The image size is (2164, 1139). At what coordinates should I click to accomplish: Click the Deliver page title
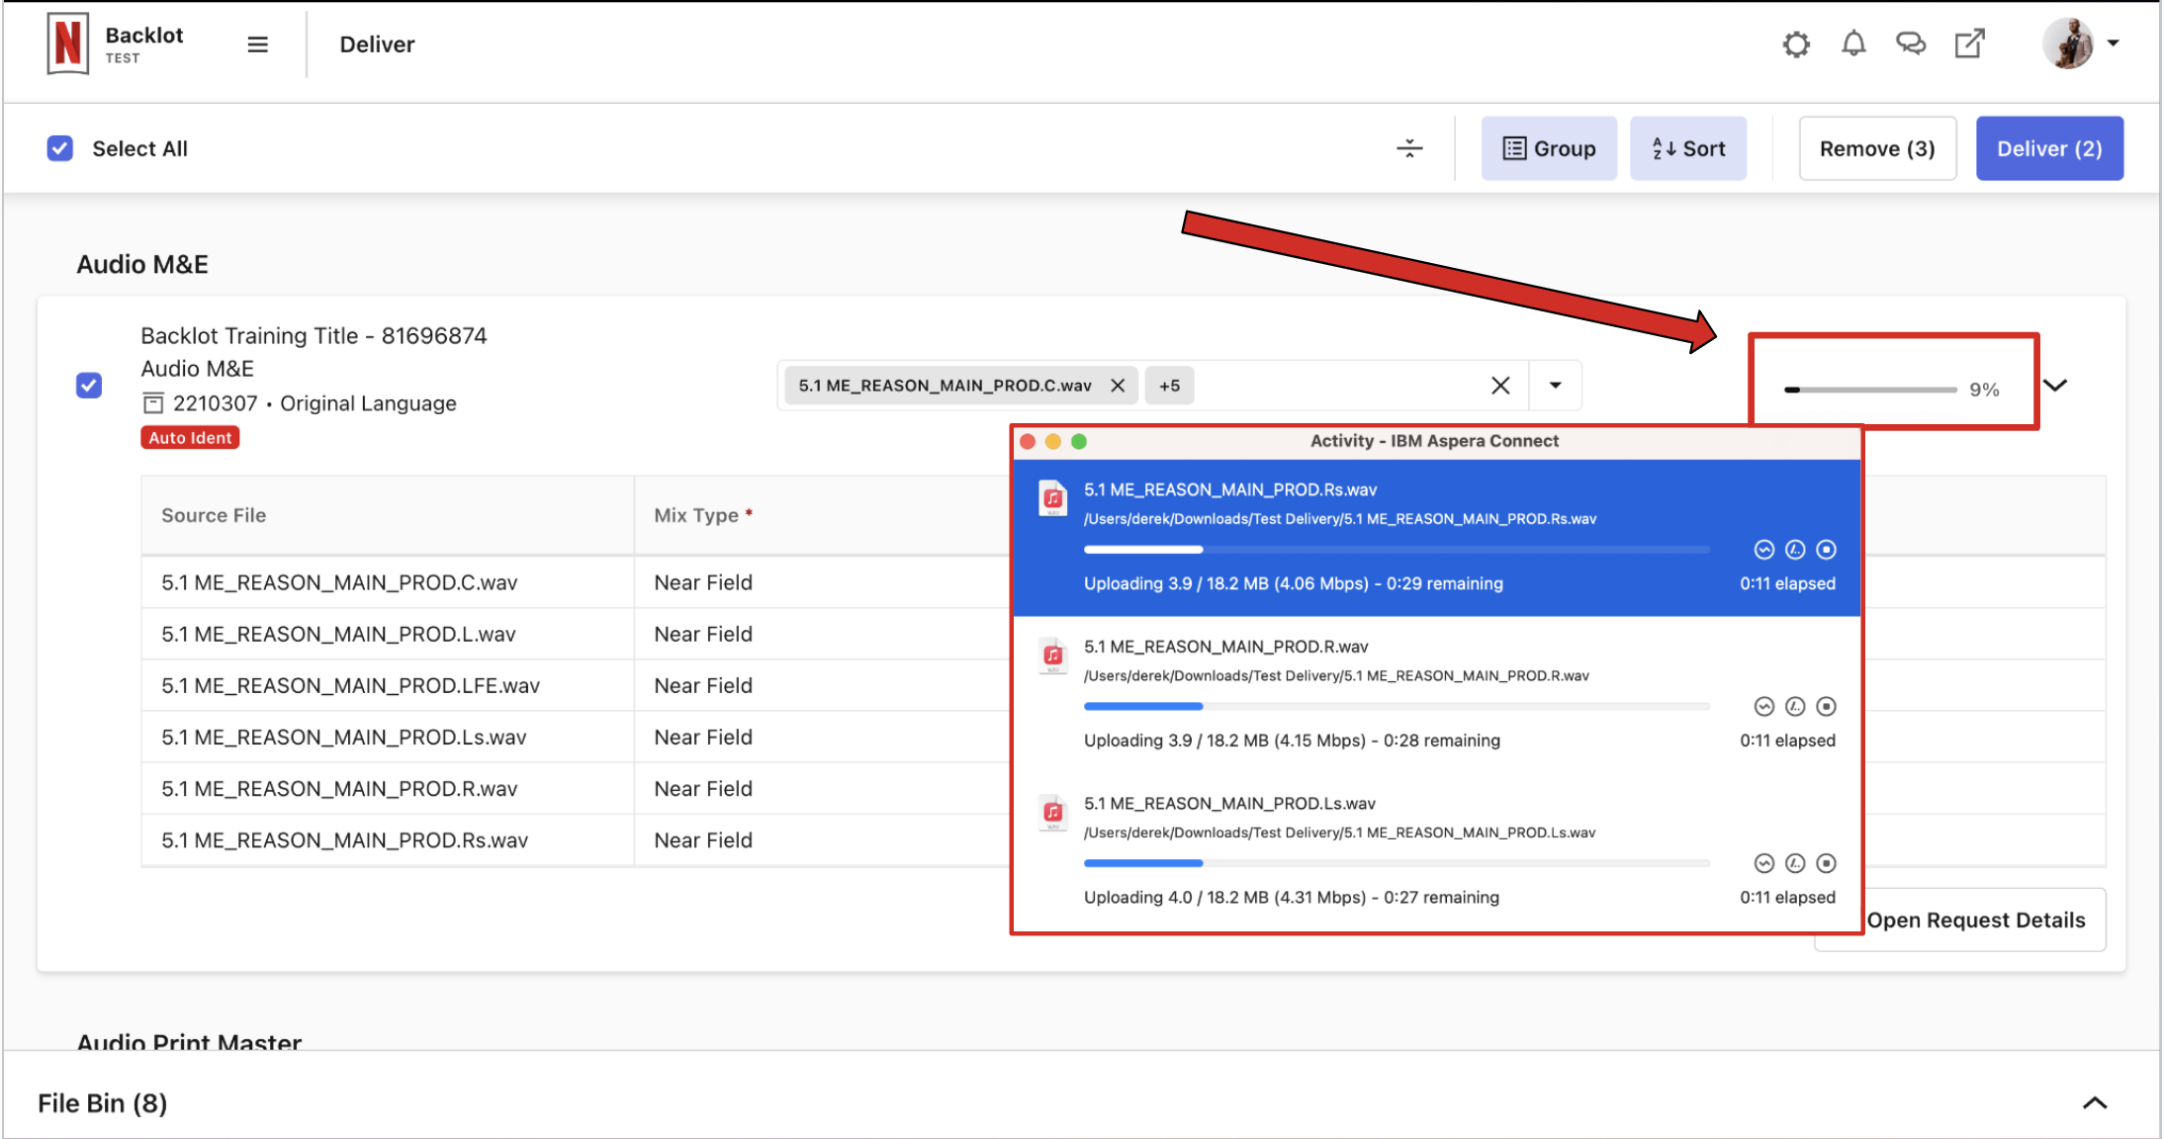click(x=375, y=44)
